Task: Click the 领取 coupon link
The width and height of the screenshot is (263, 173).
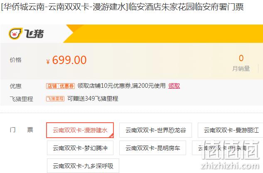Action: [174, 86]
